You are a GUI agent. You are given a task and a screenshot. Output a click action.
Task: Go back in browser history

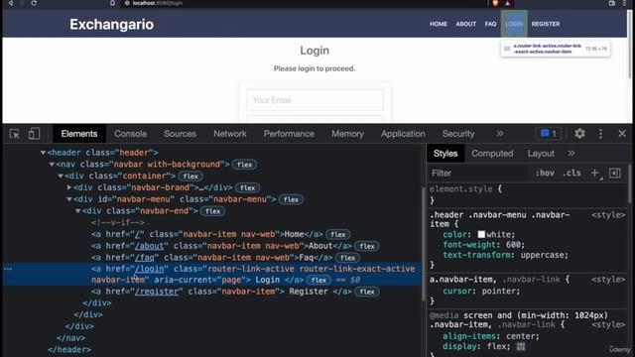(x=11, y=3)
